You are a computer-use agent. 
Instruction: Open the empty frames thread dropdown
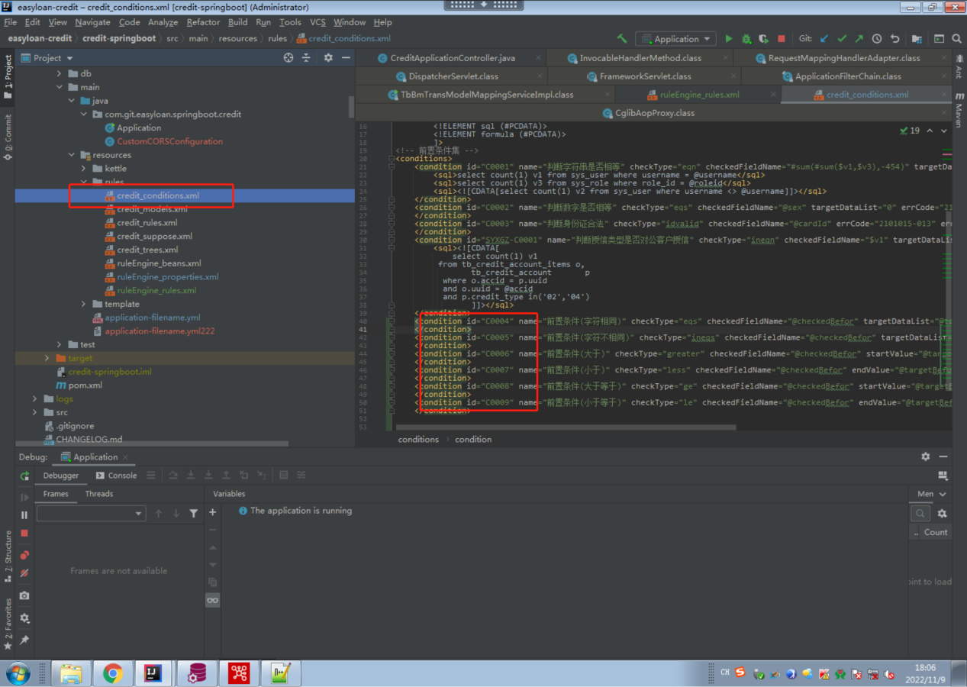[91, 514]
